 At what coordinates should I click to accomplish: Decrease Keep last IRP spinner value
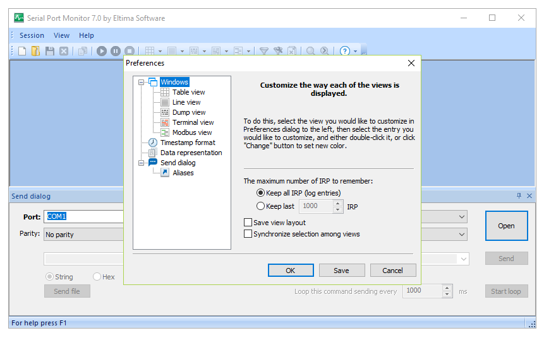tap(337, 210)
